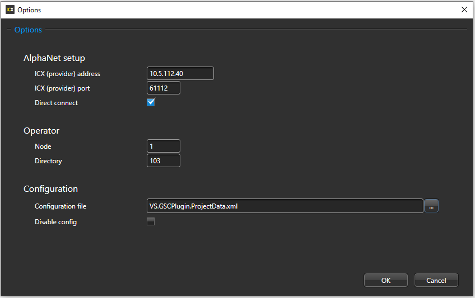Click the Operator heading
Screen dimensions: 475x298
[x=41, y=131]
